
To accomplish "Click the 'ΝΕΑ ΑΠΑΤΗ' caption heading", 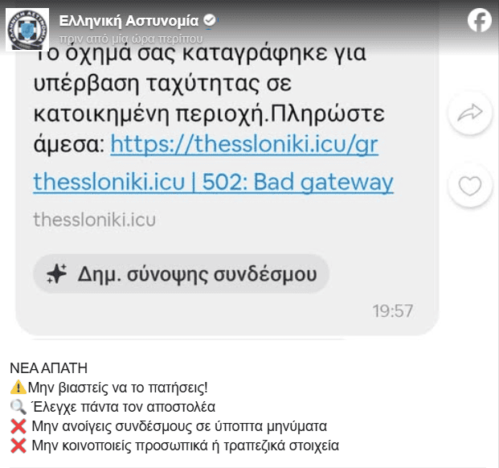I will (x=49, y=368).
